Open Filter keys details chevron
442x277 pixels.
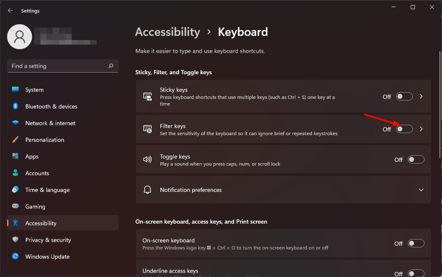click(421, 129)
